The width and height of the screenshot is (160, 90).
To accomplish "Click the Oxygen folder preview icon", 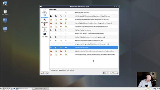I will pyautogui.click(x=51, y=47).
